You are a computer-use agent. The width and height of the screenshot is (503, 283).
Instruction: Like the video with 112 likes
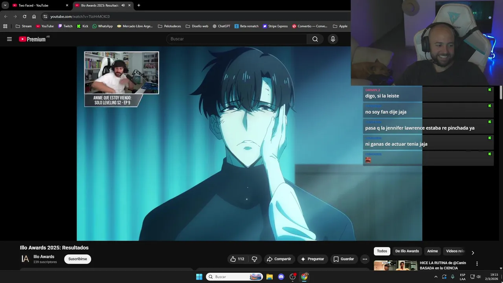(x=237, y=259)
